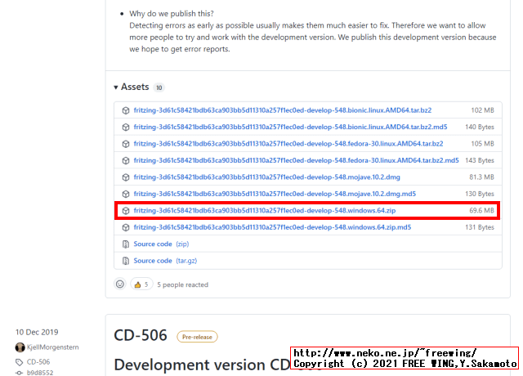Screen dimensions: 523x376
Task: Click the 'Assets' heading label
Action: pyautogui.click(x=135, y=87)
